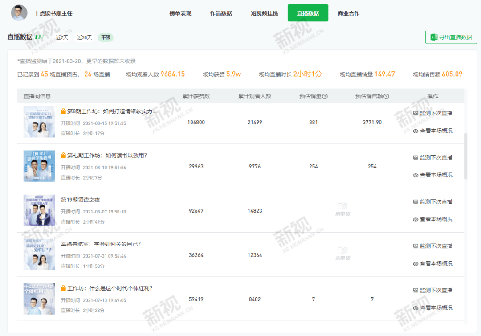The height and width of the screenshot is (336, 481).
Task: Click the eye icon for the 第七期工作坊 overview
Action: click(416, 175)
